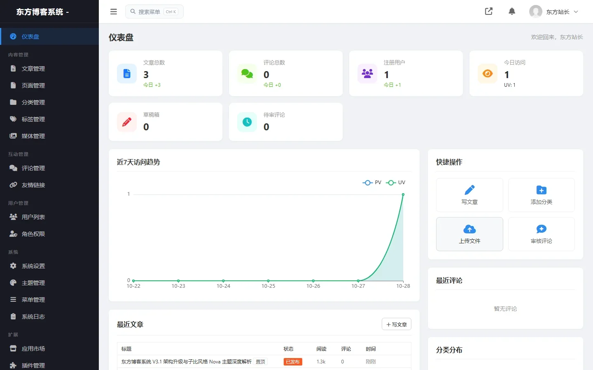Image resolution: width=593 pixels, height=370 pixels.
Task: Go to 文章管理 in the sidebar
Action: point(49,69)
